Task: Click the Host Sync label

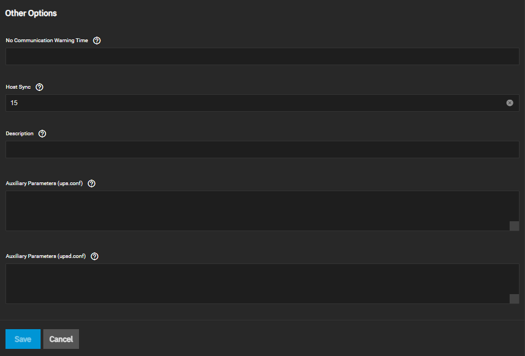Action: (18, 87)
